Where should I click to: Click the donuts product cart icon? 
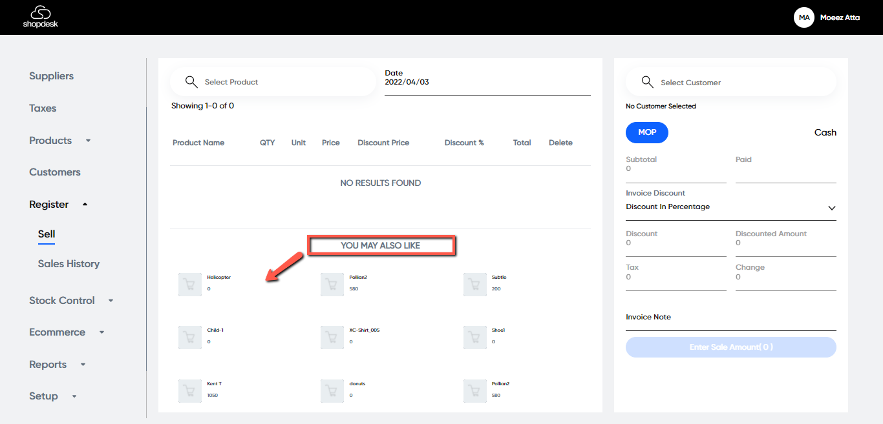pyautogui.click(x=332, y=391)
